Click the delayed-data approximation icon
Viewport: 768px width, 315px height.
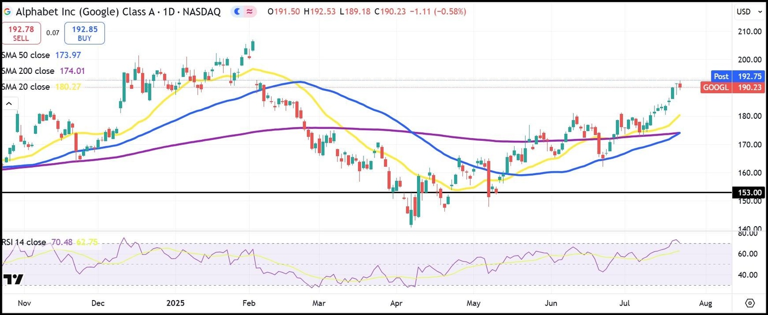pos(250,11)
